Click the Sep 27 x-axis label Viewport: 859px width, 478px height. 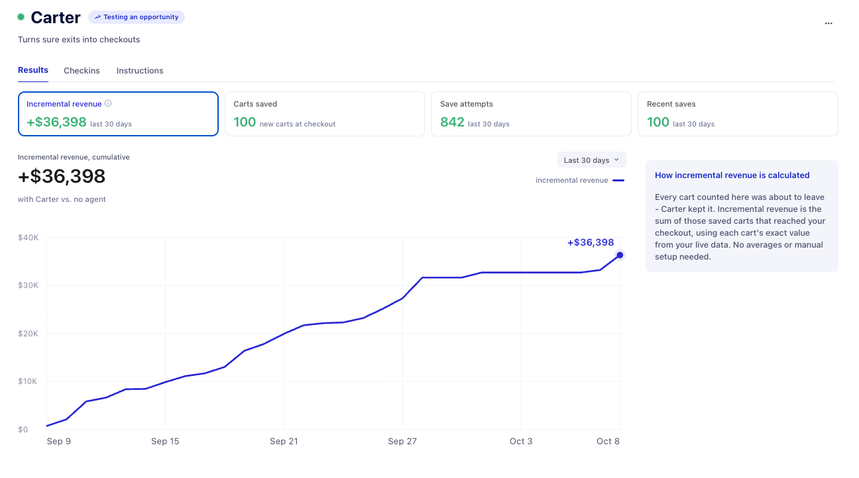(x=402, y=442)
